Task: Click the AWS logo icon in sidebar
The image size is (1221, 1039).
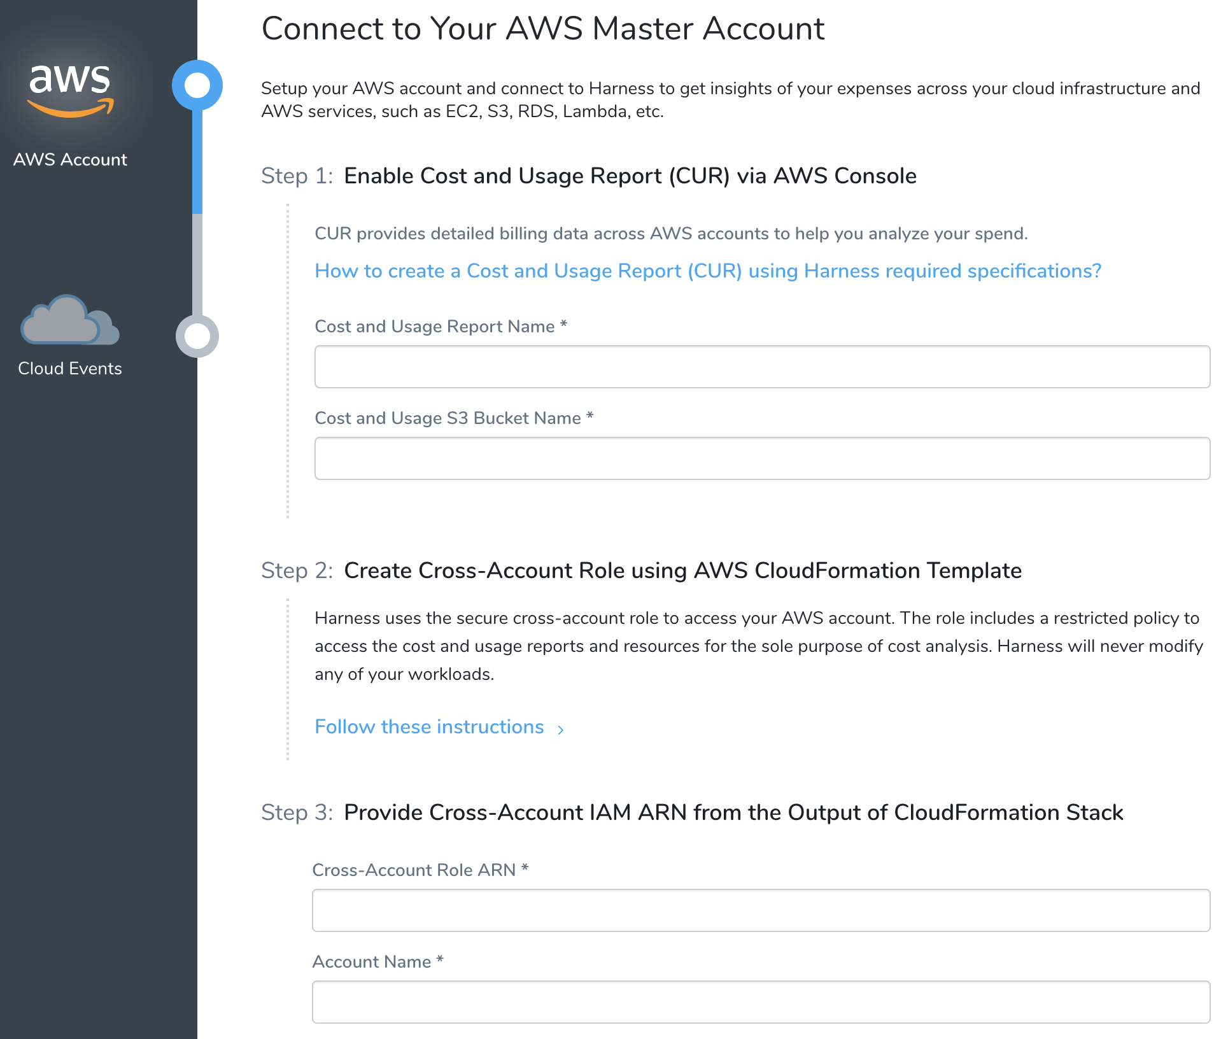Action: pos(70,91)
